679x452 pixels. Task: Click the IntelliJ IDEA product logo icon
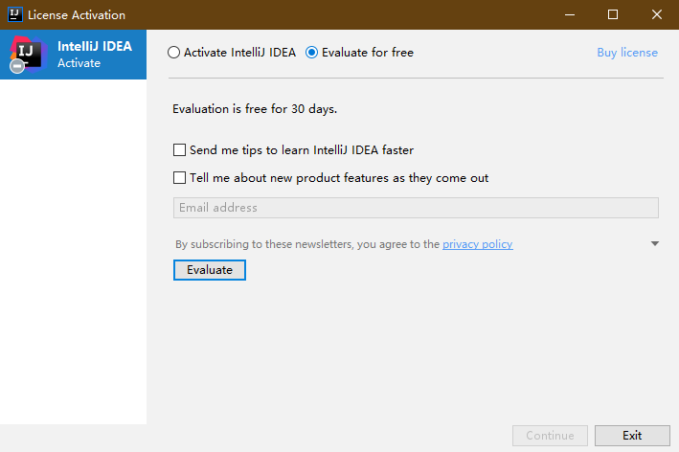(x=28, y=55)
